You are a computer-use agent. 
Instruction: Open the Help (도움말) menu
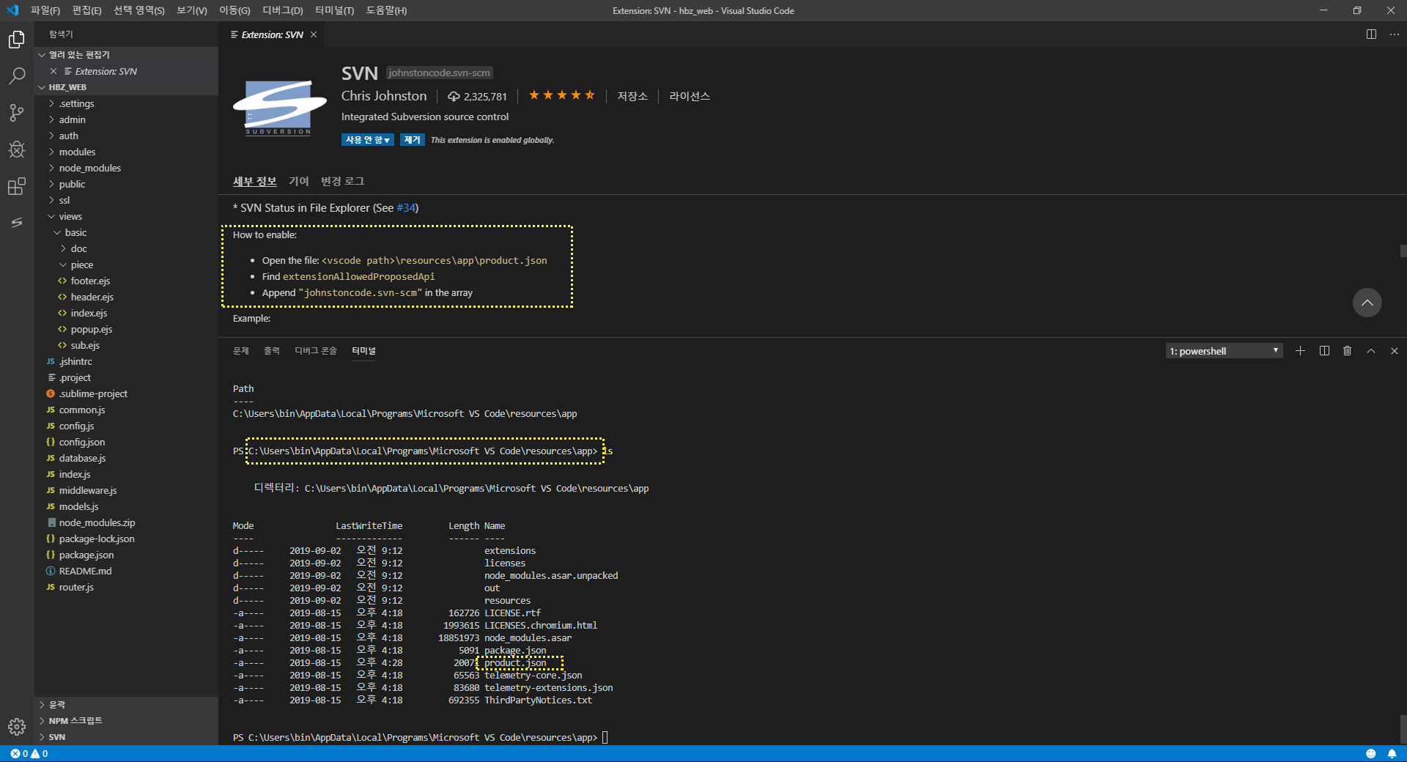pyautogui.click(x=386, y=10)
